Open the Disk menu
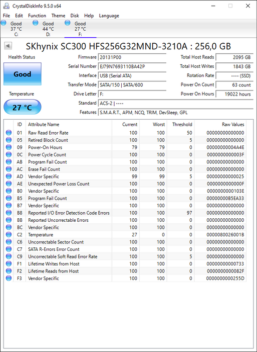This screenshot has width=257, height=352. pos(75,16)
